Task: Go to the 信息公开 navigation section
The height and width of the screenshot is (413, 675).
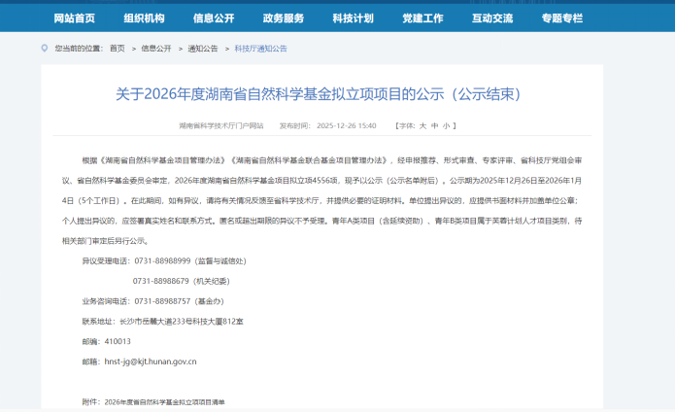Action: tap(214, 18)
